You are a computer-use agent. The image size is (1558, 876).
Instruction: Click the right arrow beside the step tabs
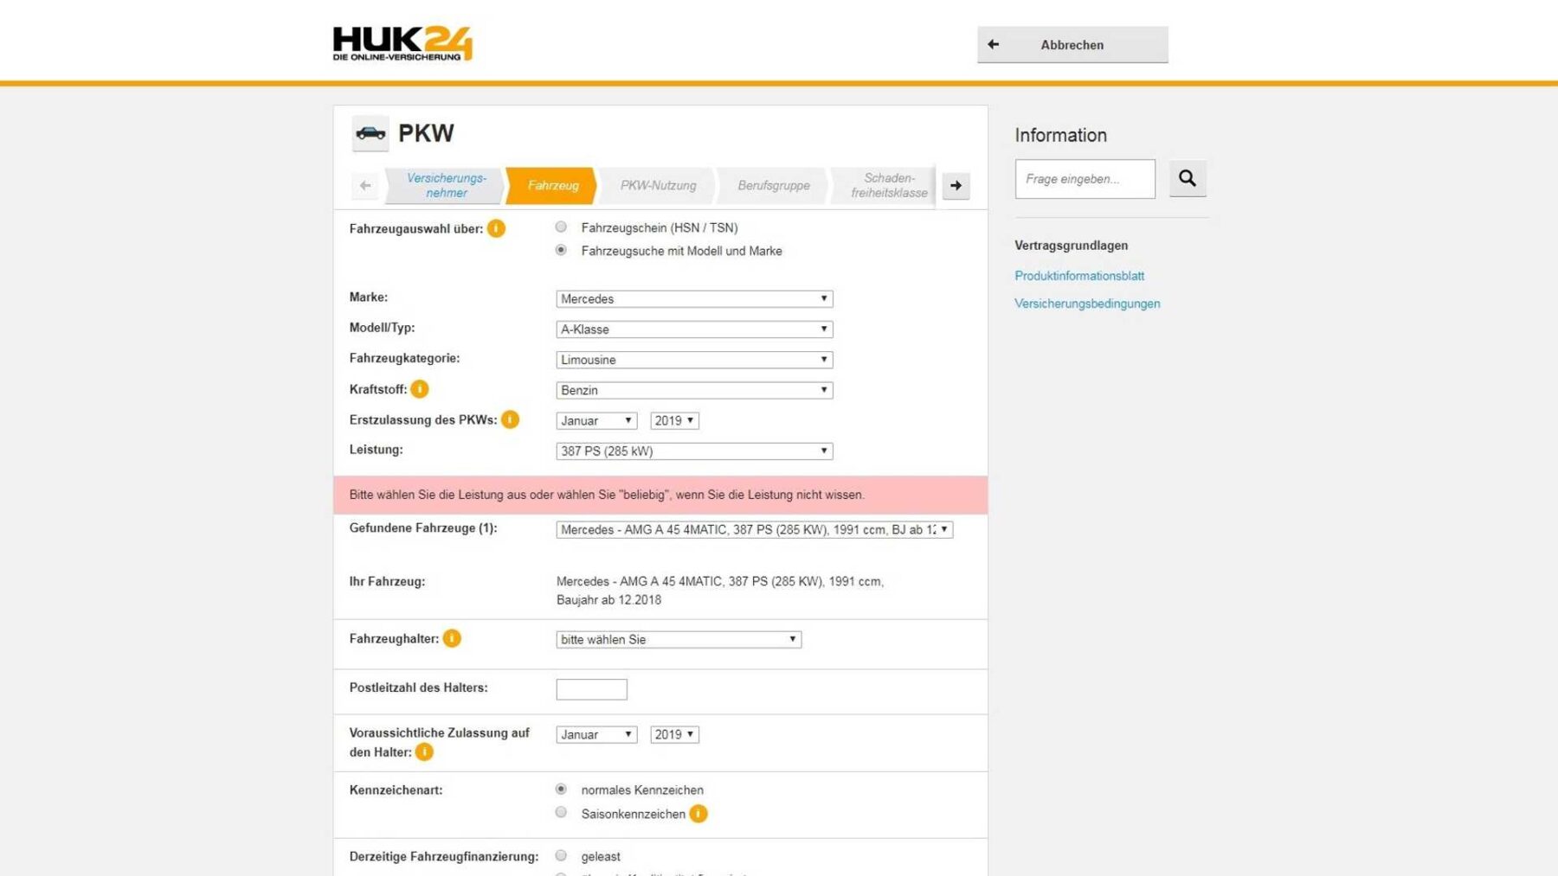[x=956, y=185]
